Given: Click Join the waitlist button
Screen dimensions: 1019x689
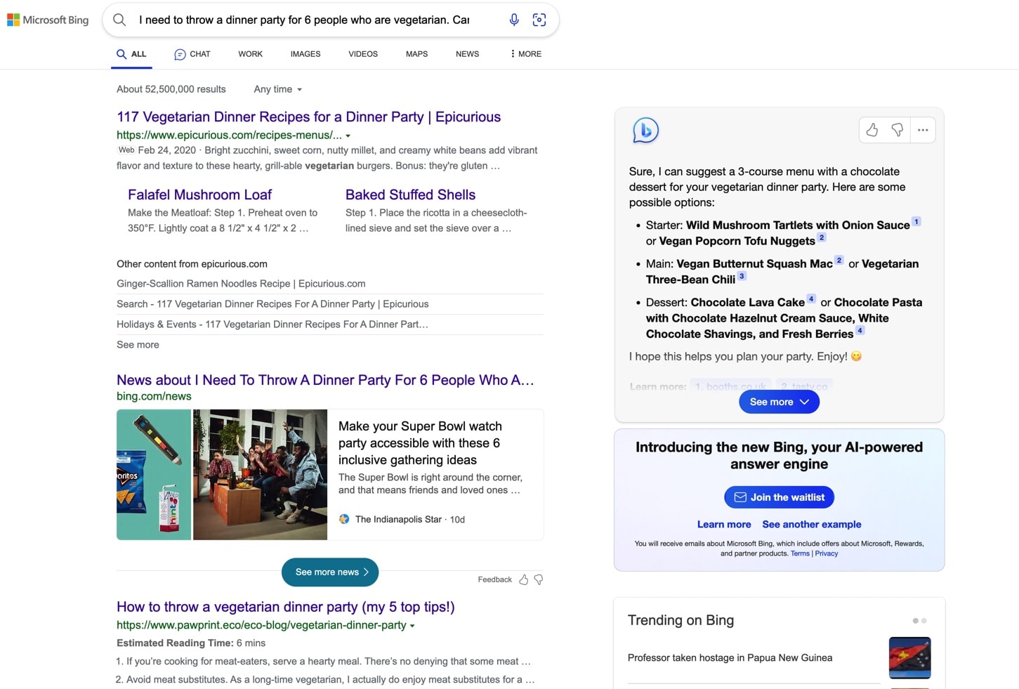Looking at the screenshot, I should pyautogui.click(x=779, y=497).
